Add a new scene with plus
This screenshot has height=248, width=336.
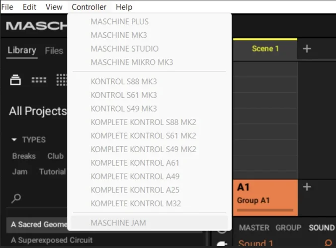pyautogui.click(x=307, y=49)
